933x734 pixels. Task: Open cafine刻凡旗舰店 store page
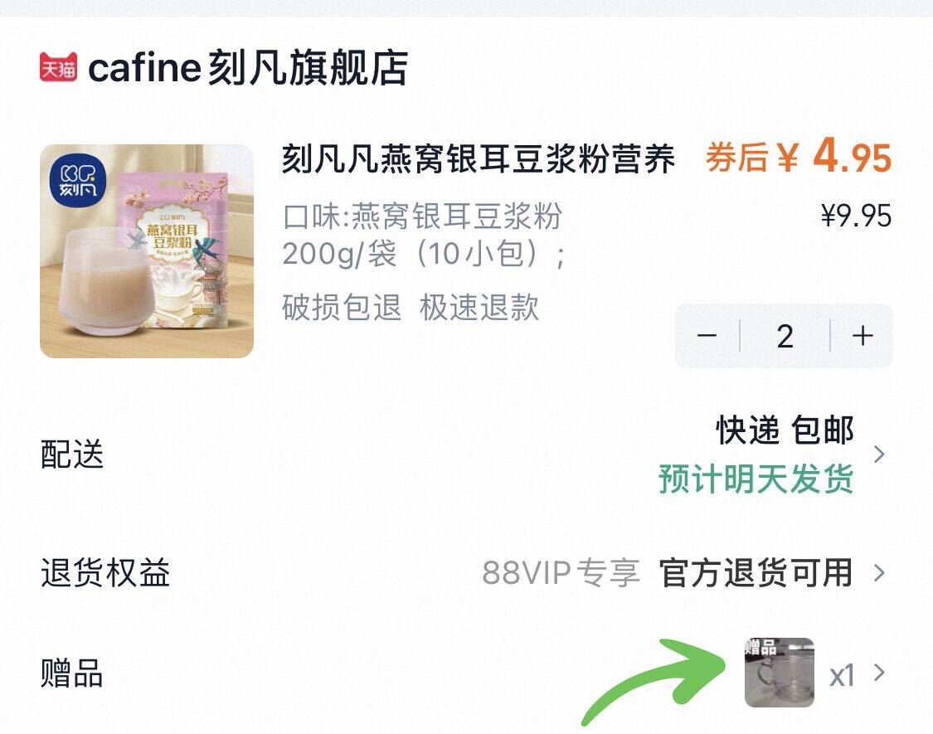point(247,67)
